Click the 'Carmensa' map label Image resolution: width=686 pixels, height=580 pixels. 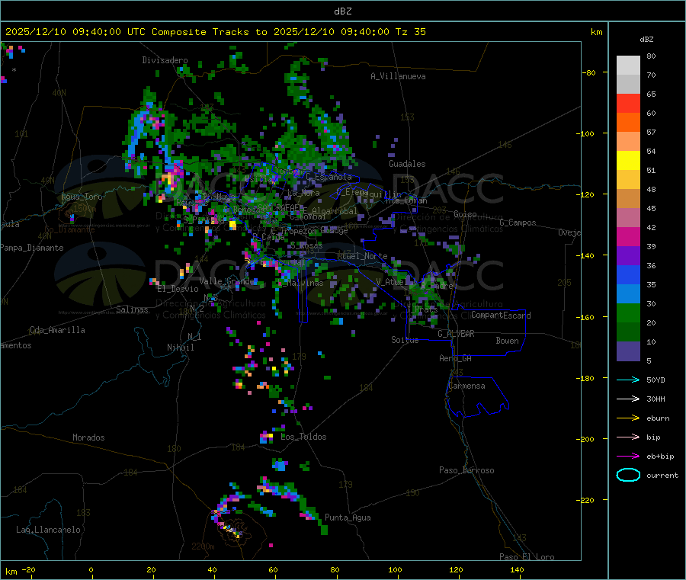point(466,386)
